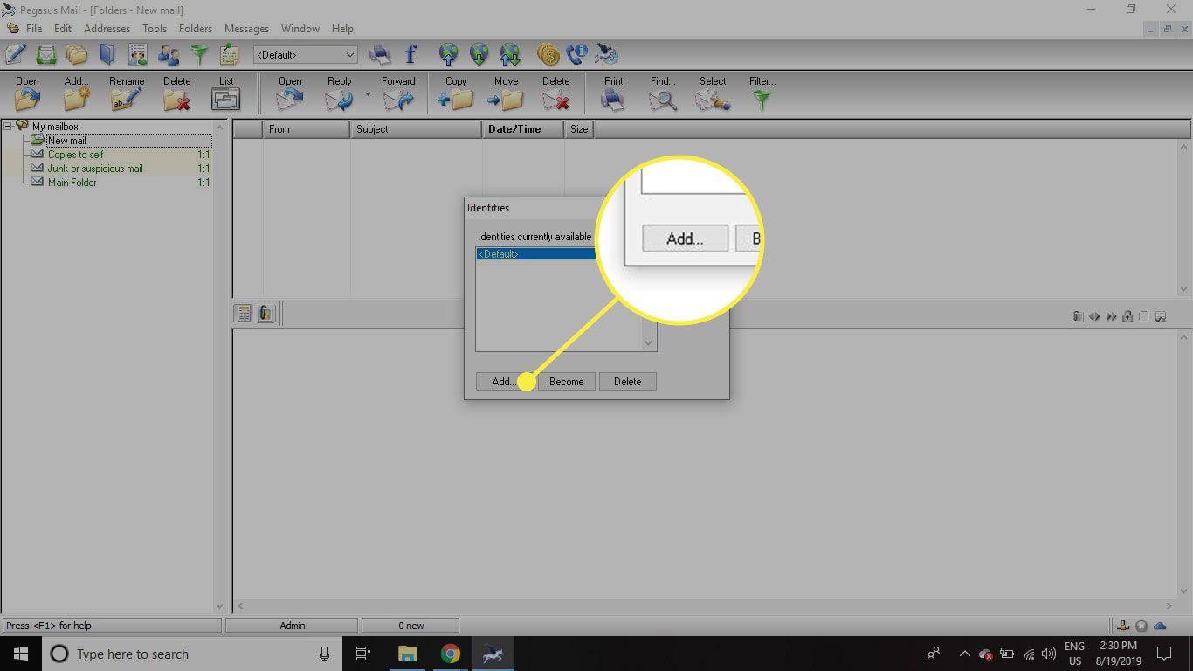Image resolution: width=1193 pixels, height=671 pixels.
Task: Click Add... folder toolbar button
Action: [77, 93]
